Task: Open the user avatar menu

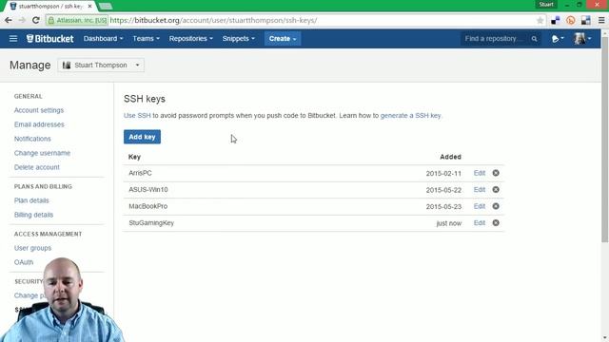Action: [582, 38]
